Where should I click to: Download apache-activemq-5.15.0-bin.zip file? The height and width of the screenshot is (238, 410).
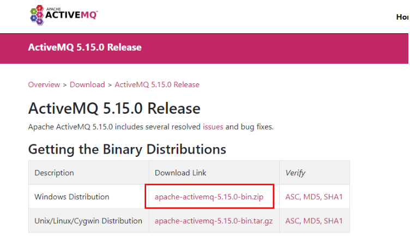point(209,197)
